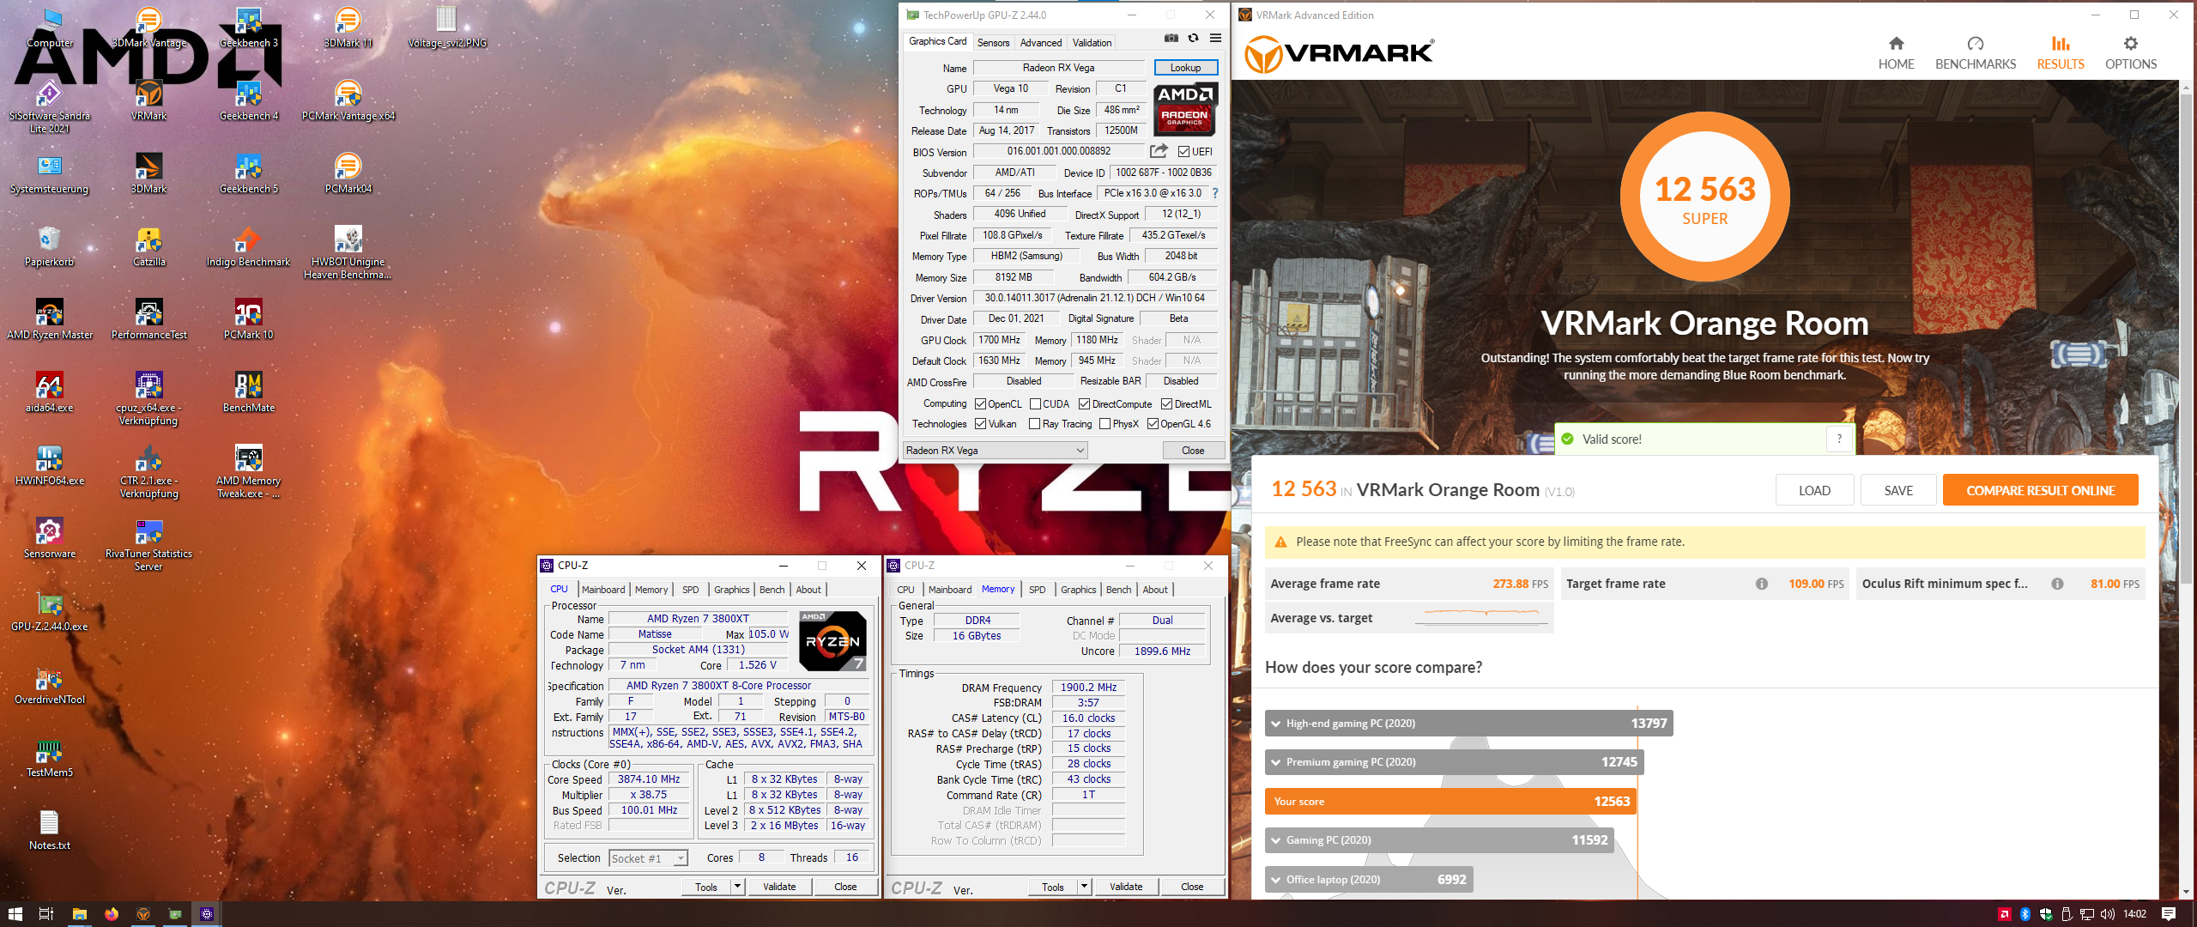
Task: Open Tools dropdown arrow in CPU-Z Memory window
Action: [x=1084, y=887]
